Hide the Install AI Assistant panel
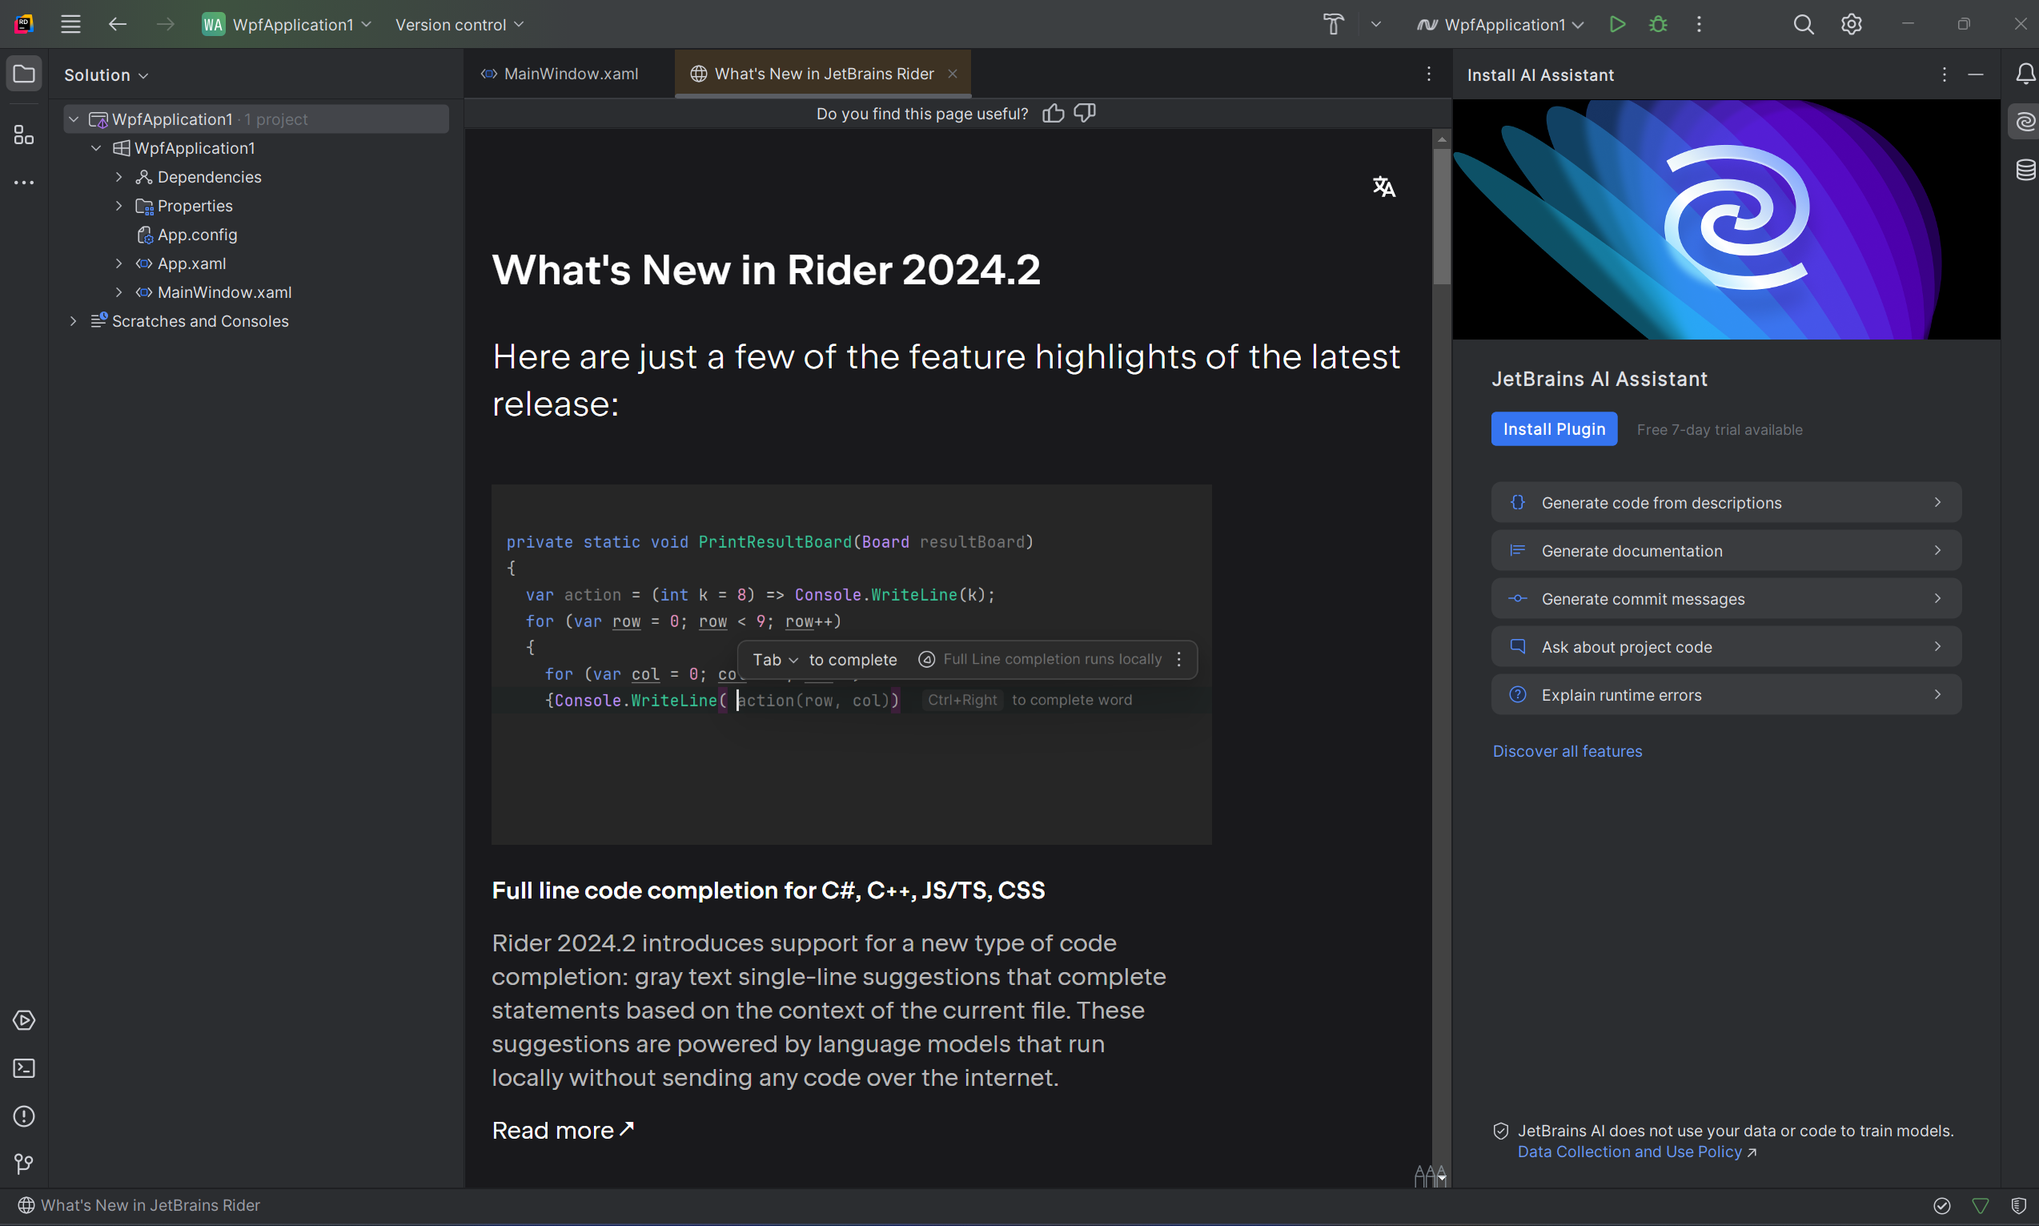 (x=1976, y=74)
